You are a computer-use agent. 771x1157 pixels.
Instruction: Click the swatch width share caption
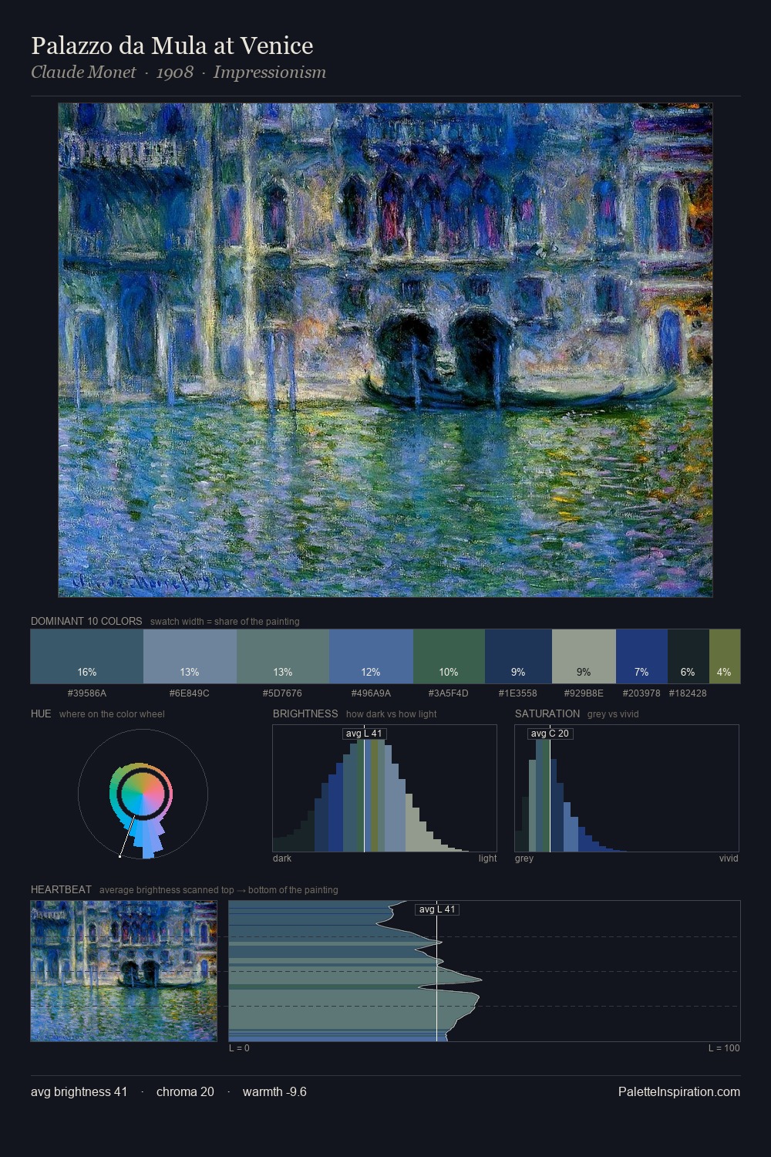[x=224, y=622]
